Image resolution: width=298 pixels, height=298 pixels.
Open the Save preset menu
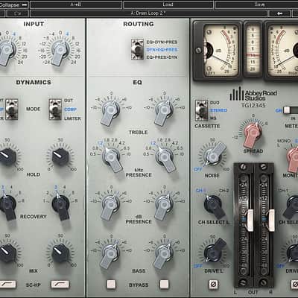click(257, 4)
